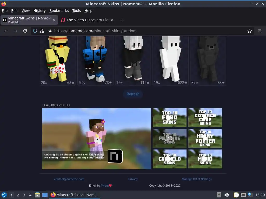Play the Top 10 Harry Potter Skins video

coord(205,138)
